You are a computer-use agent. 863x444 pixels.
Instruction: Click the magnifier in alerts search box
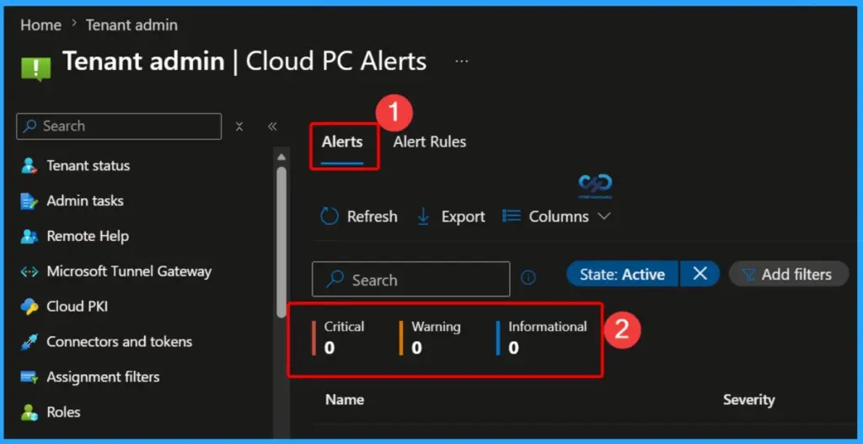click(335, 279)
